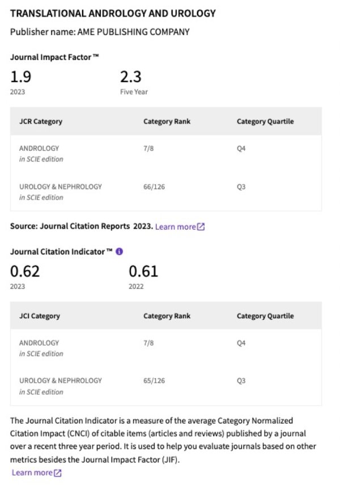Select Category Rank header in JCR table

tap(167, 121)
